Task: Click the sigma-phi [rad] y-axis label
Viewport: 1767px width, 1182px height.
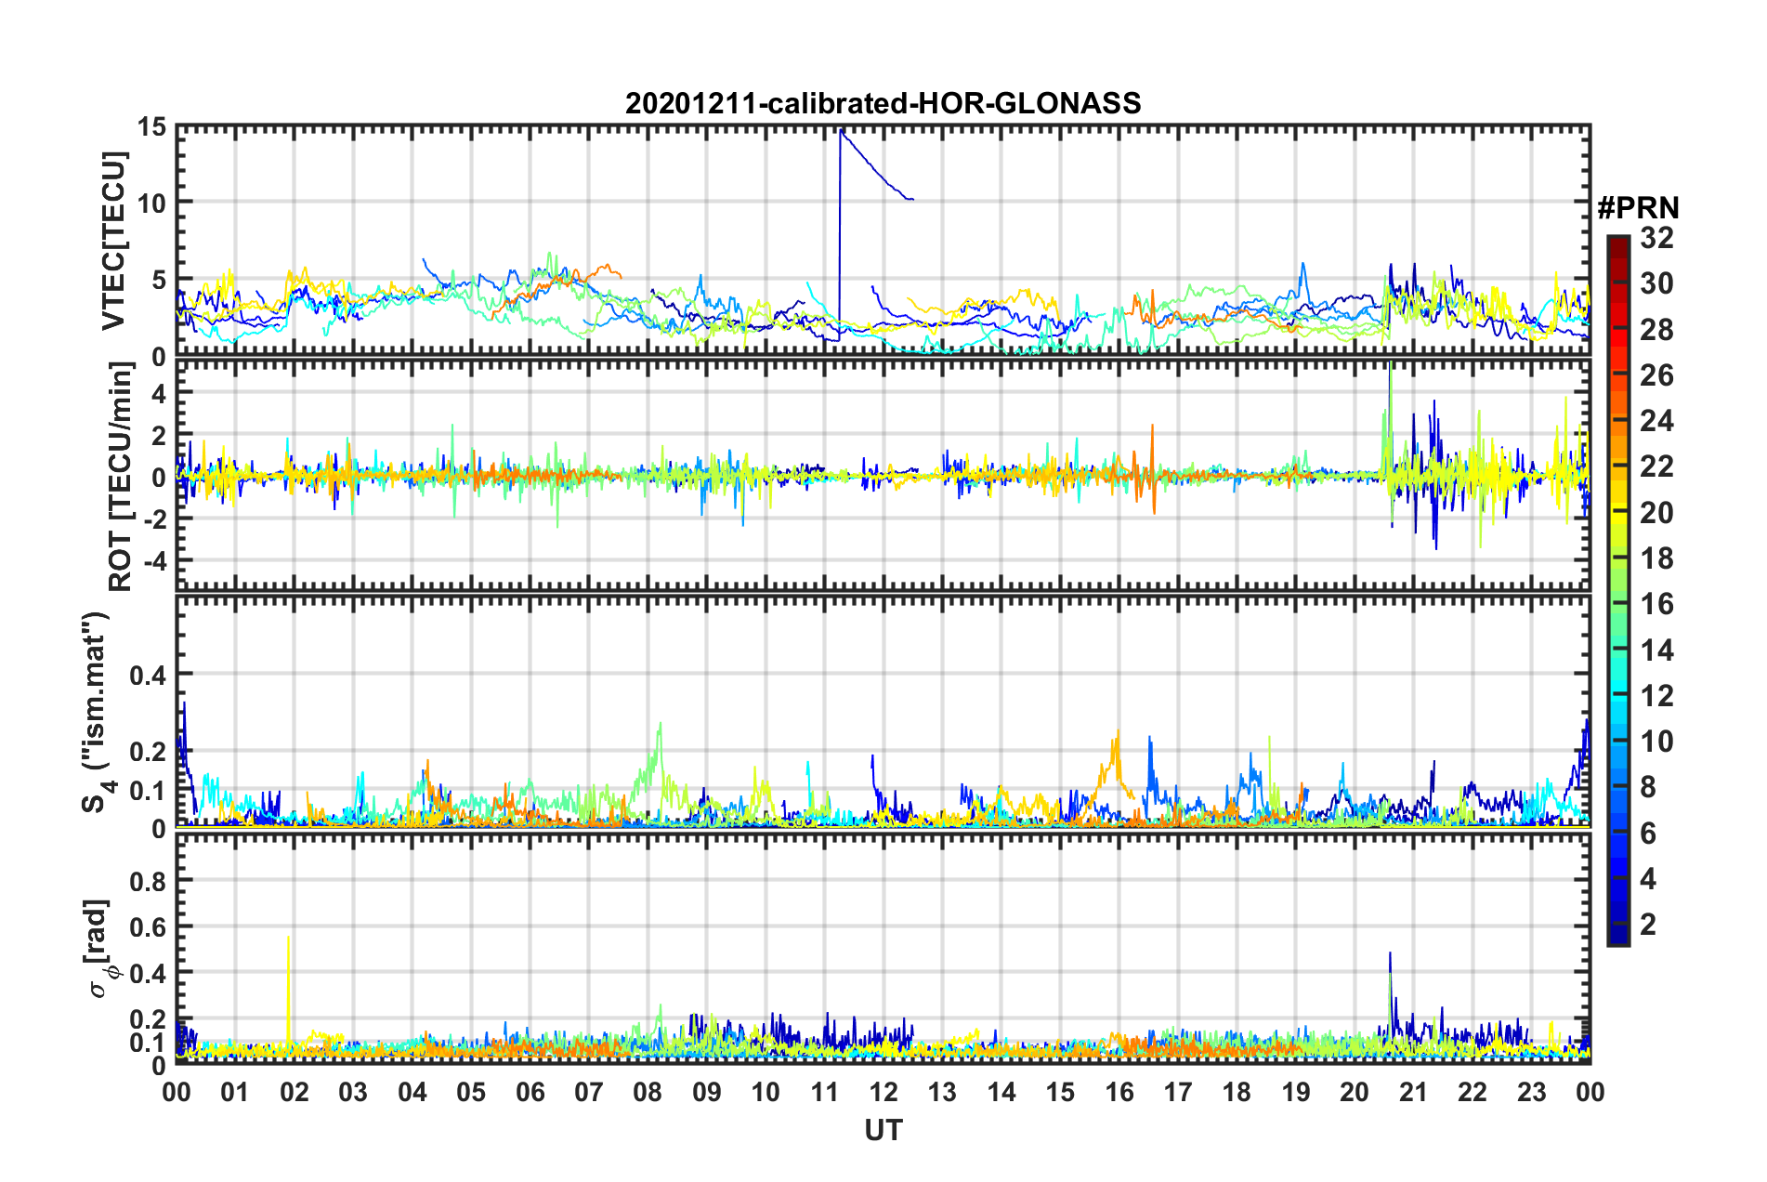Action: pyautogui.click(x=98, y=948)
